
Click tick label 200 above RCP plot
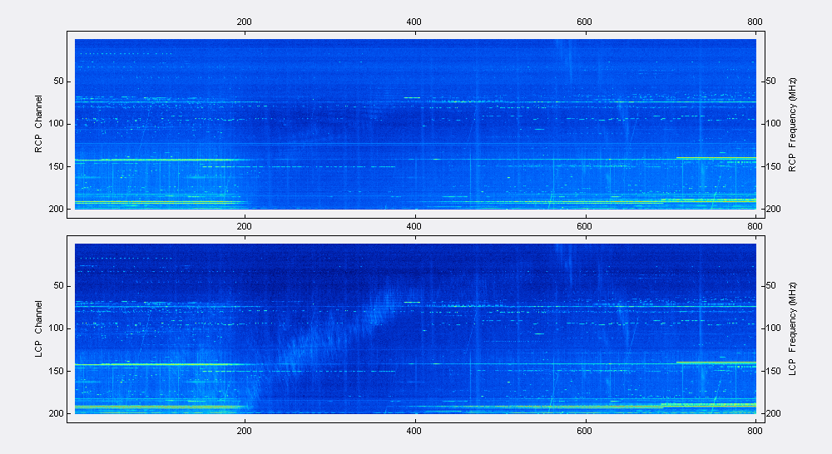(244, 22)
